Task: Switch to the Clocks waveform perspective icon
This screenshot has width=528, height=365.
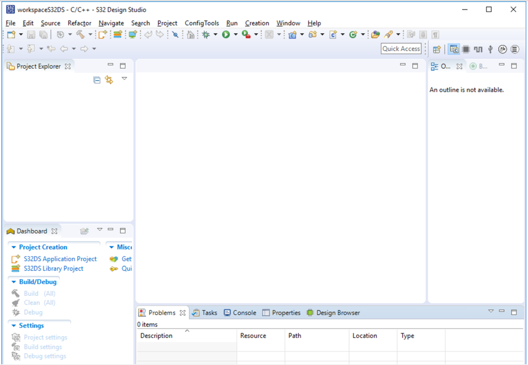Action: [x=478, y=50]
